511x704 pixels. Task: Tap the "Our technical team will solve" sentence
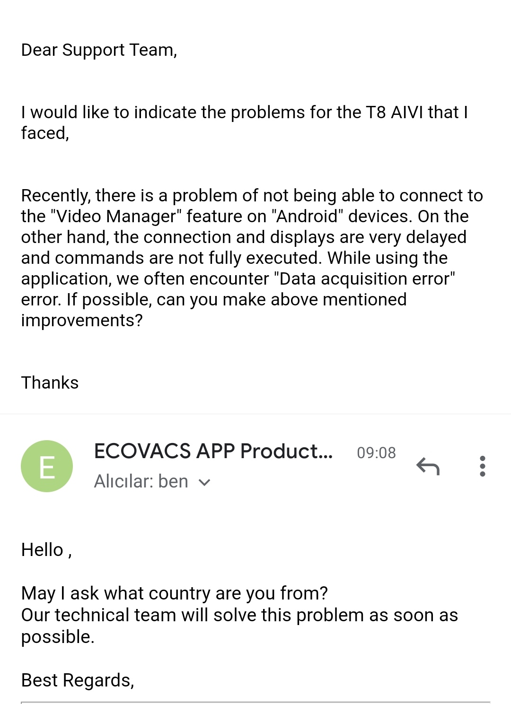239,626
